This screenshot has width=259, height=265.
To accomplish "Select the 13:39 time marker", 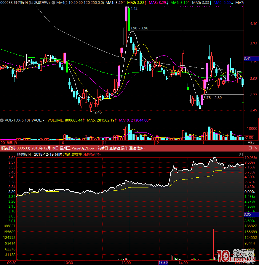I will [x=163, y=263].
